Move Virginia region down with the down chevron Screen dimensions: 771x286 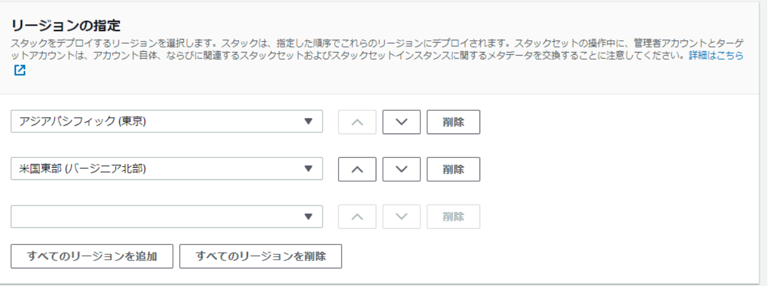click(x=401, y=169)
